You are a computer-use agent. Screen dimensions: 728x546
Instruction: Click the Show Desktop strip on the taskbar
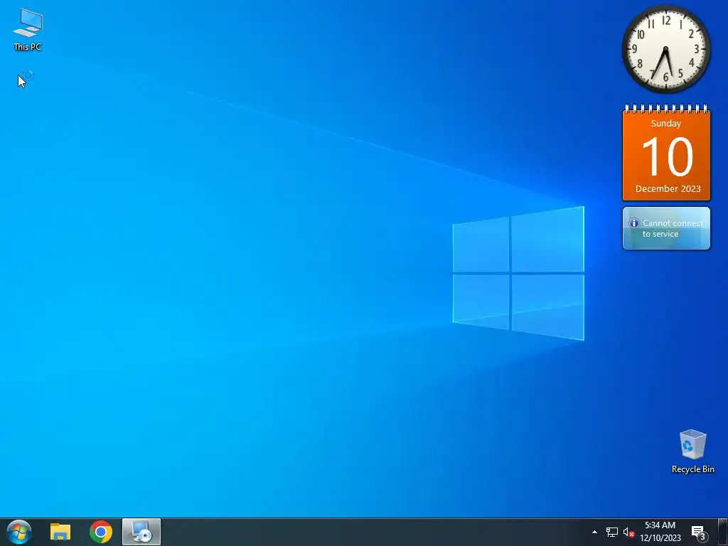723,532
